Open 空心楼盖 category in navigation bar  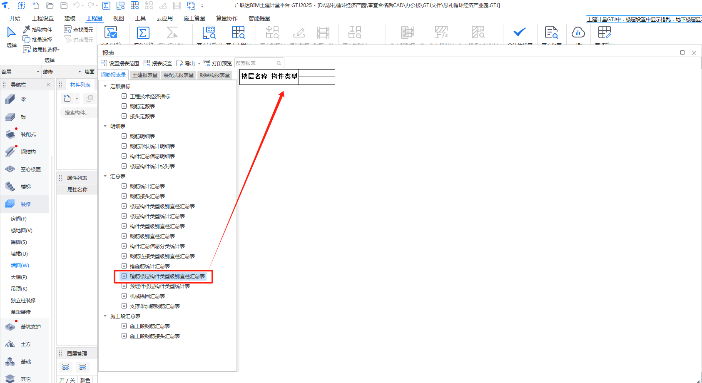pyautogui.click(x=25, y=169)
